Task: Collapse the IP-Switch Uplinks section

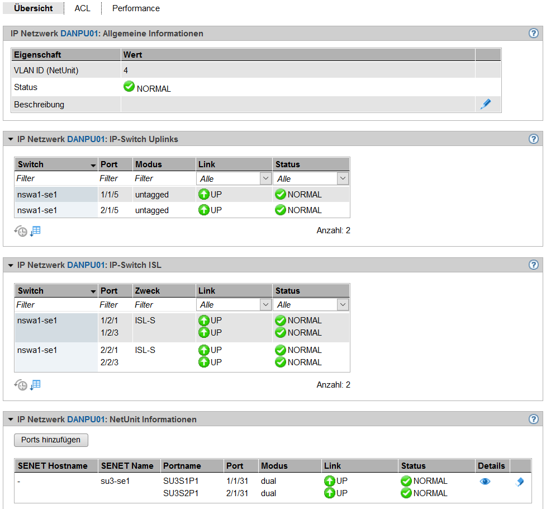Action: tap(11, 139)
